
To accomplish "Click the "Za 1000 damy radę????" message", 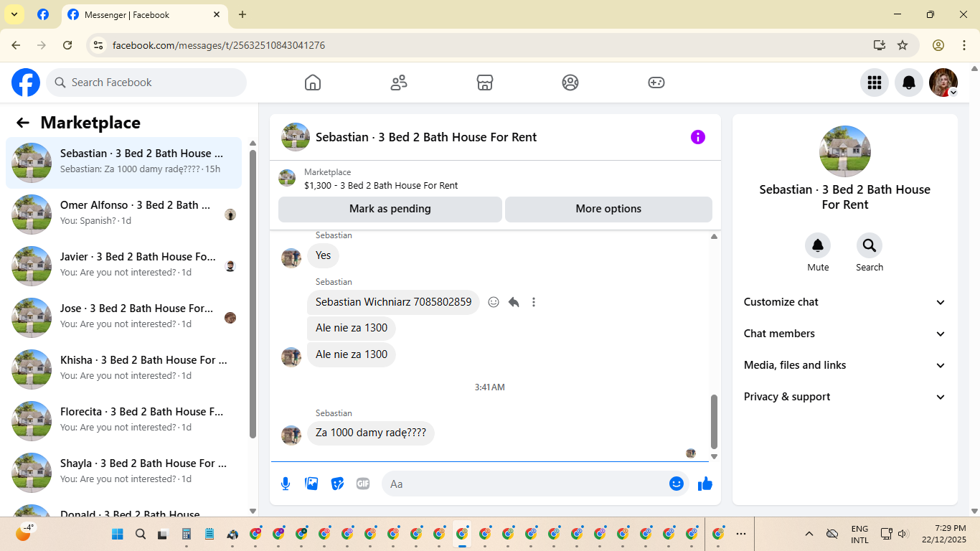I will (x=371, y=433).
